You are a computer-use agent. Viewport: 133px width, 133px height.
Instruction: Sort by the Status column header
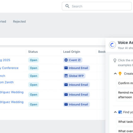pyautogui.click(x=33, y=52)
